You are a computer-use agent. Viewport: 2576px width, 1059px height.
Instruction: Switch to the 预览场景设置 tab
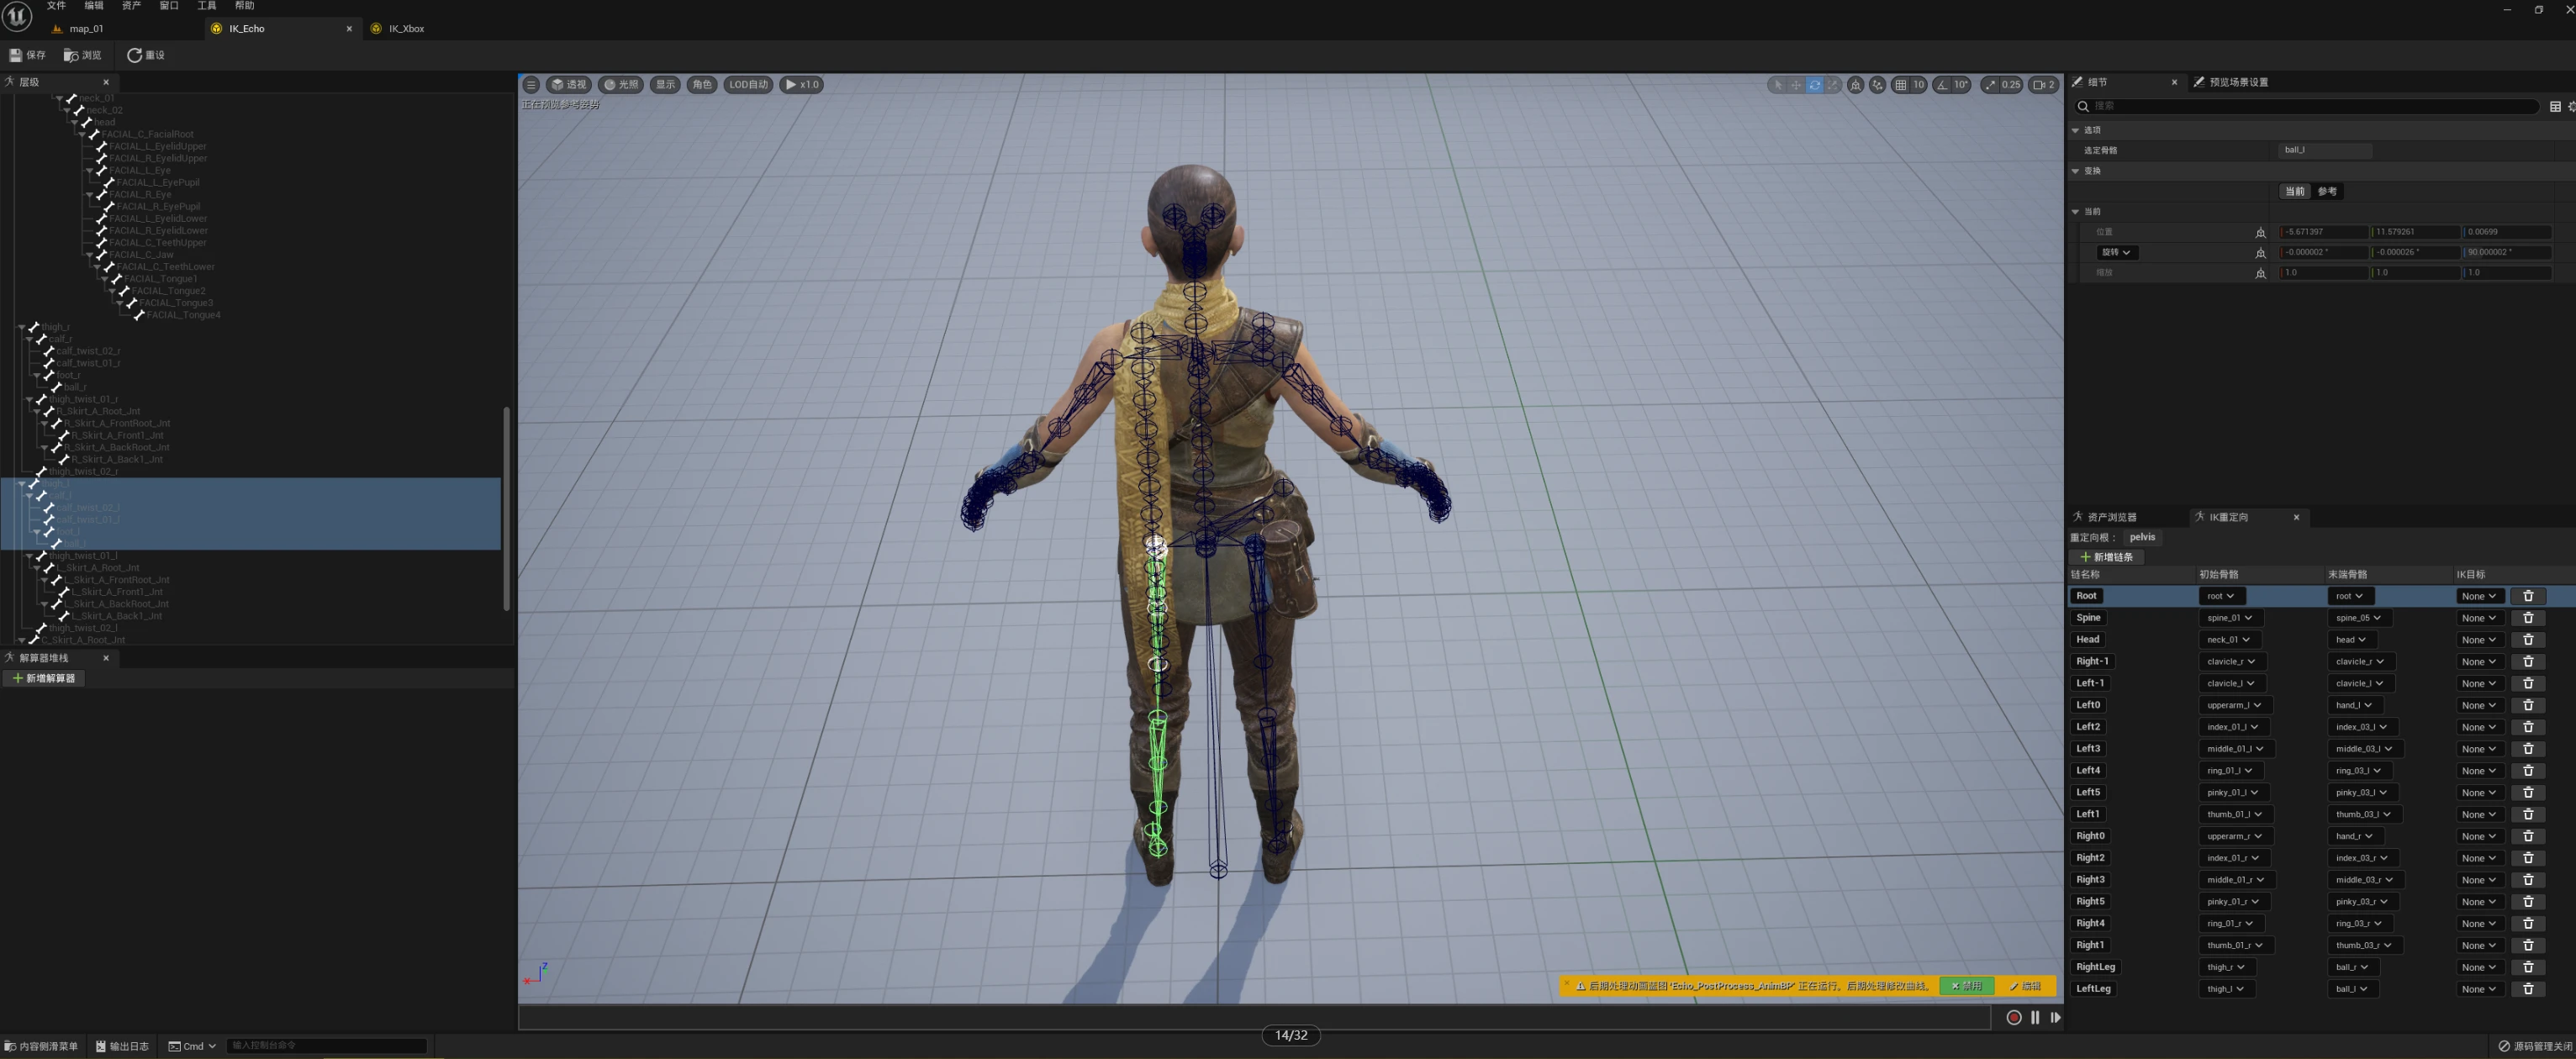[x=2238, y=82]
